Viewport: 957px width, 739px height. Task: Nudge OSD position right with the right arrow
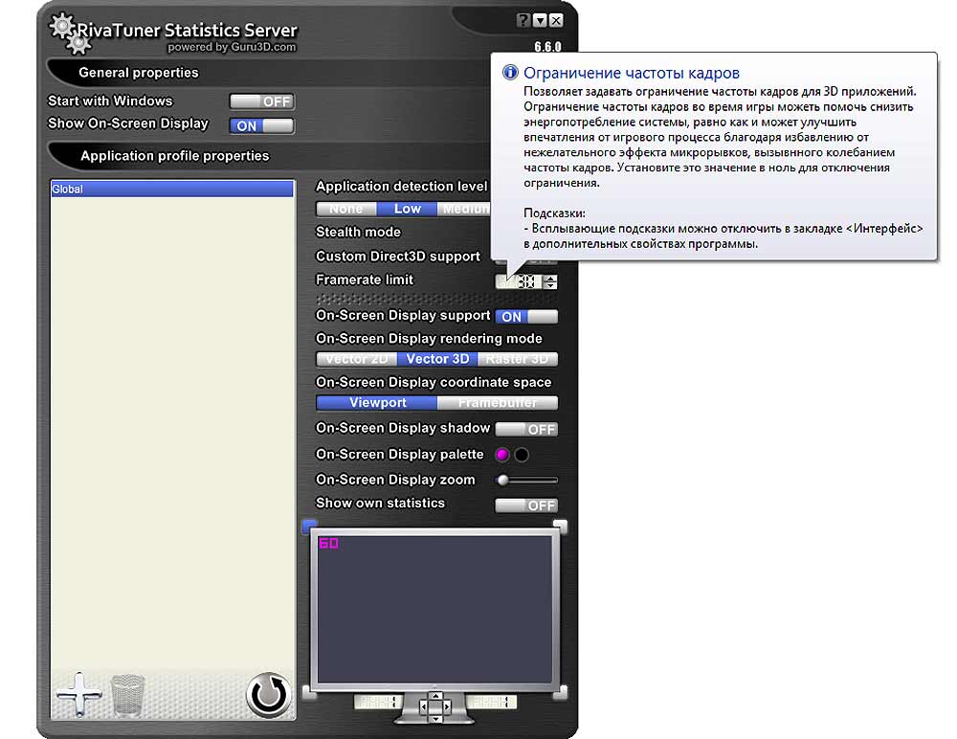tap(447, 706)
